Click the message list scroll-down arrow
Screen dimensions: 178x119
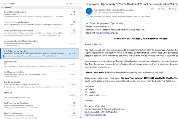coord(81,118)
